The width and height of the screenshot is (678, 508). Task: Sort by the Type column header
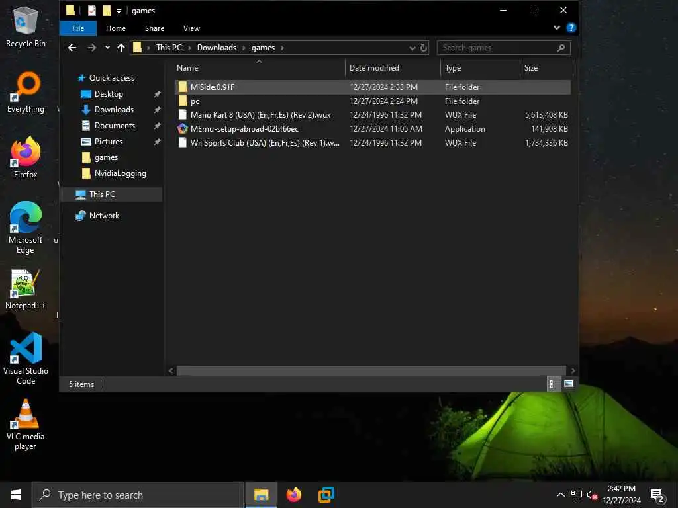pyautogui.click(x=480, y=68)
